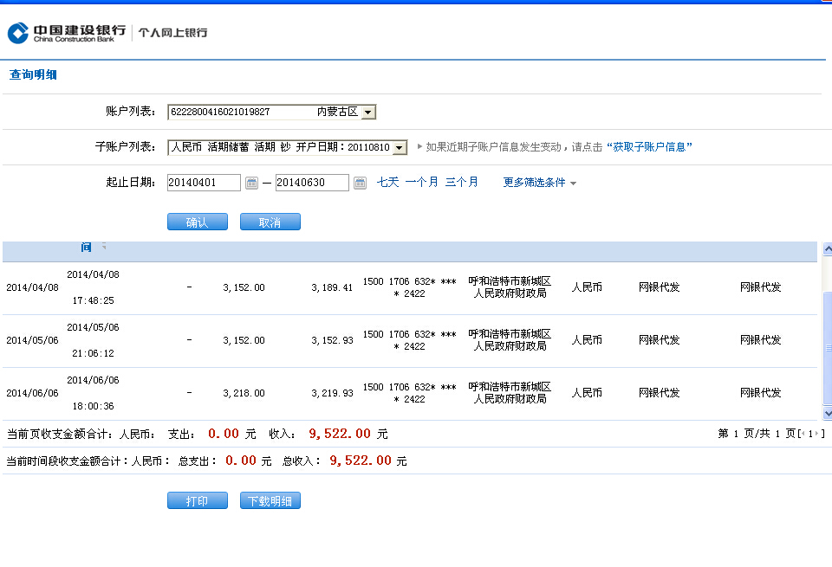Expand 更多筛选条件 filter options
Image resolution: width=832 pixels, height=567 pixels.
click(x=539, y=183)
